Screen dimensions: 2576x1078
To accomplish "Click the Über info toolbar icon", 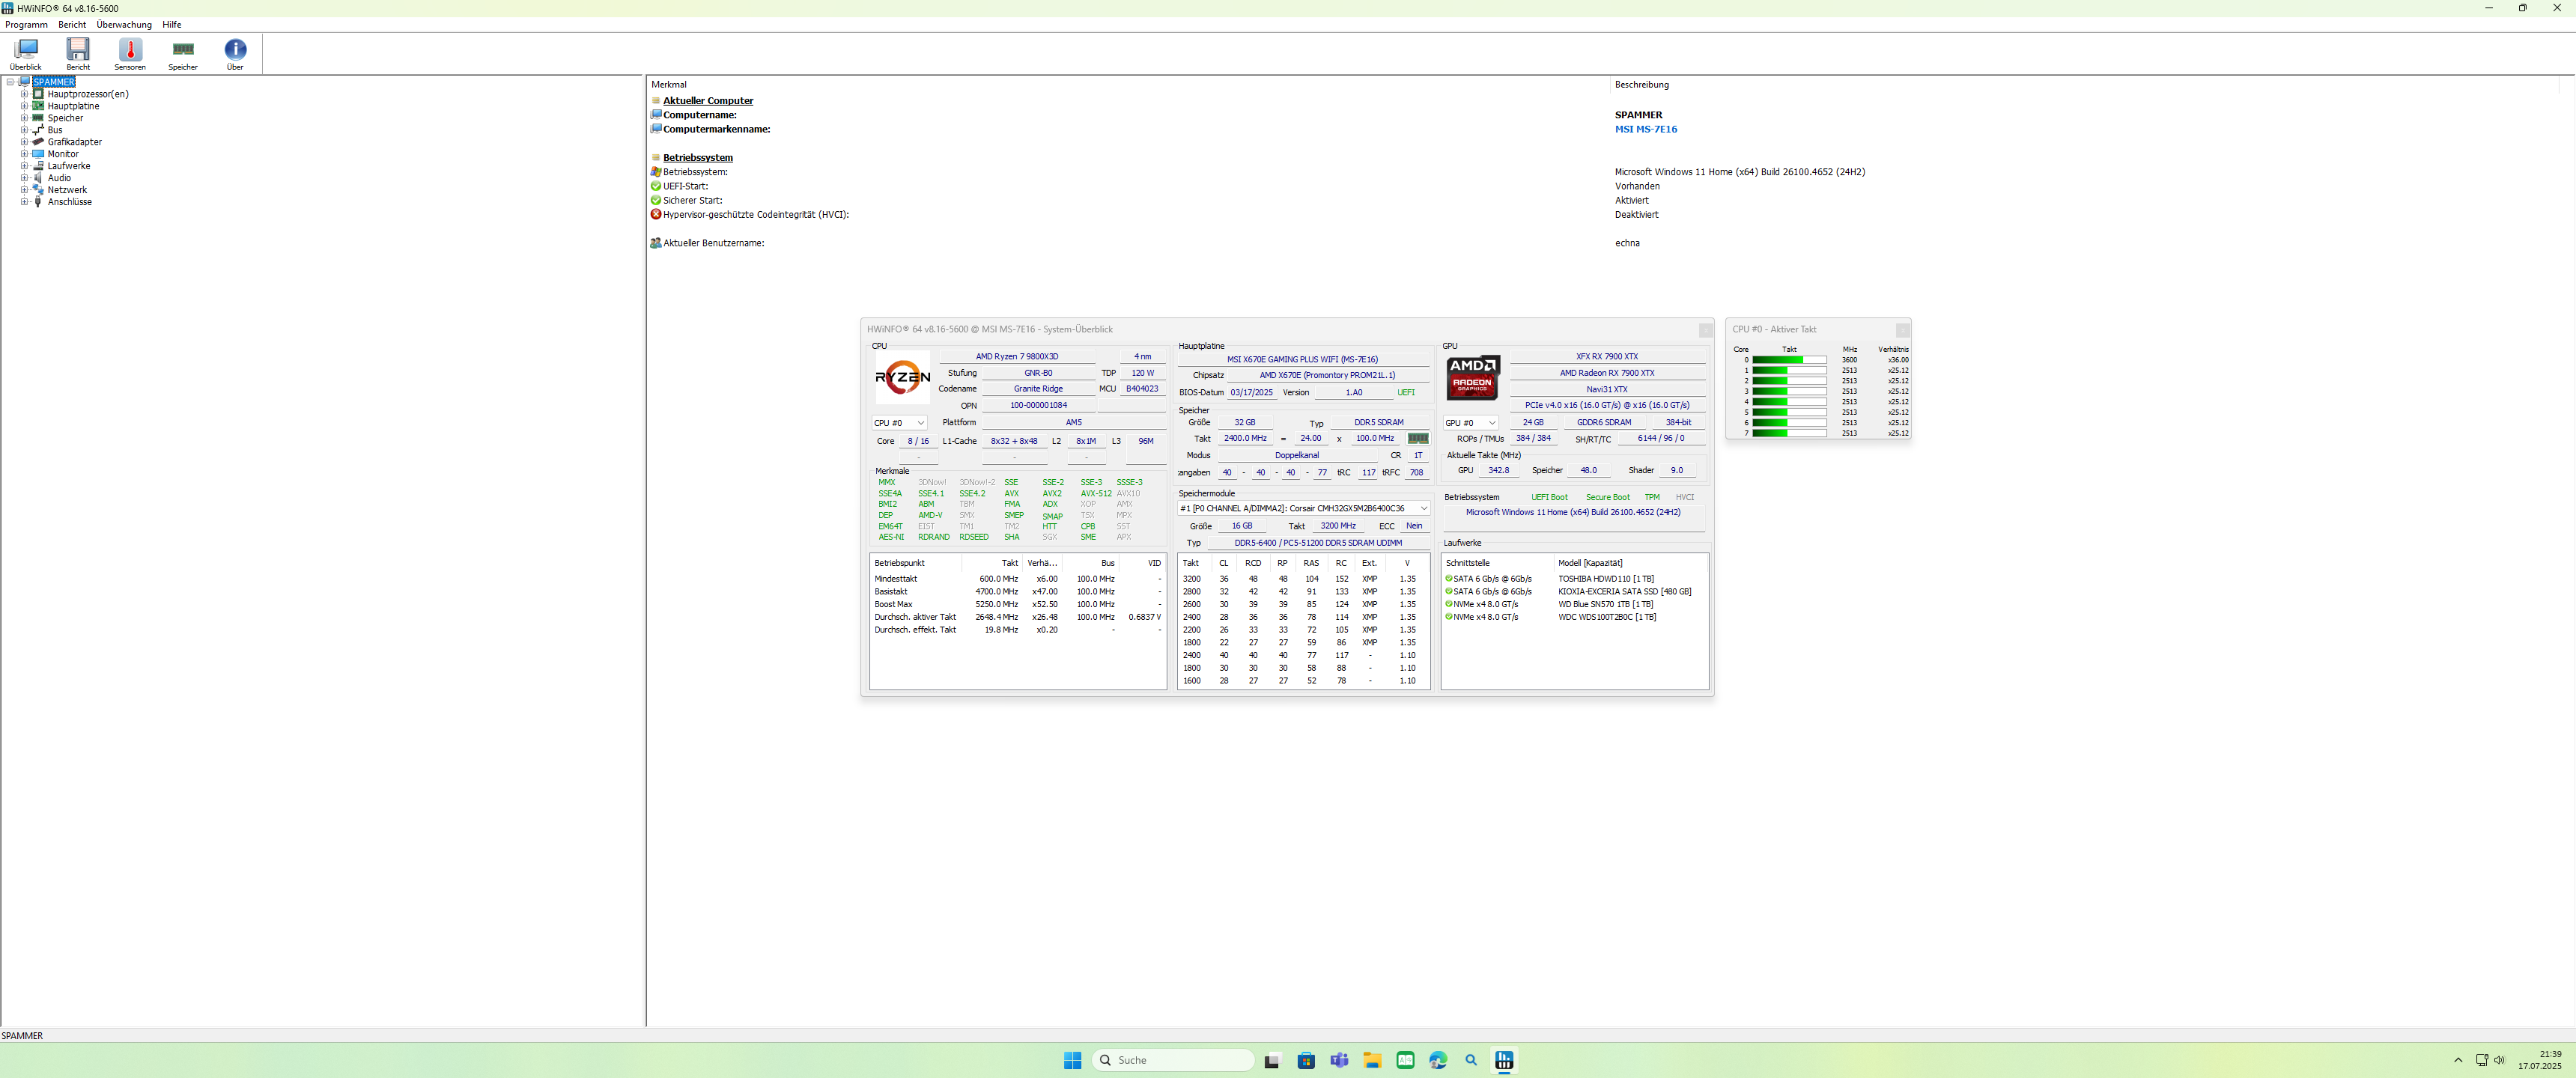I will point(235,52).
